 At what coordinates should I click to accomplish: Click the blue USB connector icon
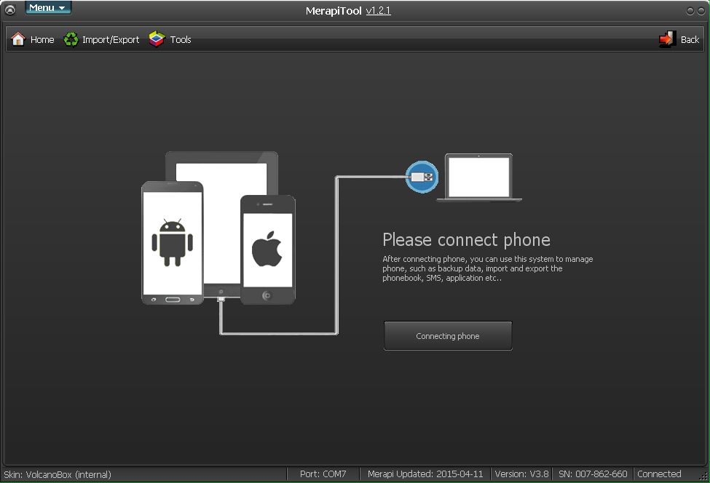(422, 177)
